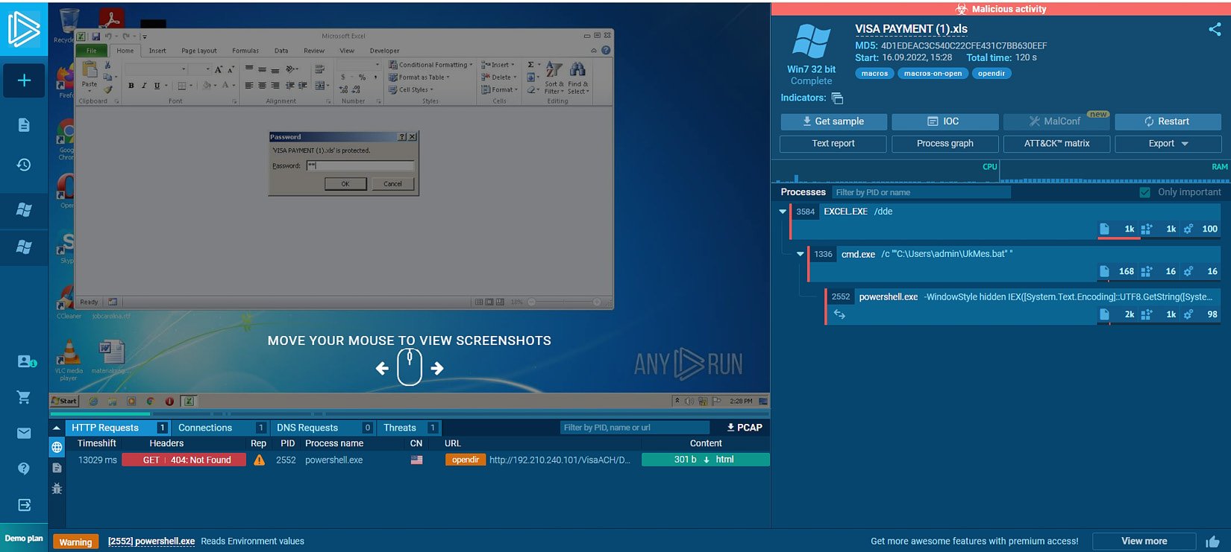
Task: Click the registry icon in the cmd.exe process row
Action: (1147, 271)
